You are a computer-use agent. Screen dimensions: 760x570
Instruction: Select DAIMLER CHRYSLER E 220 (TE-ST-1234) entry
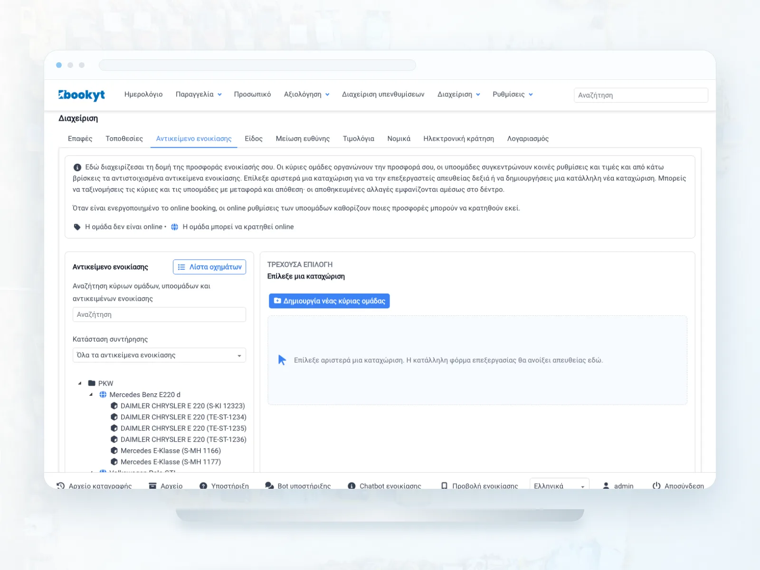pyautogui.click(x=179, y=417)
